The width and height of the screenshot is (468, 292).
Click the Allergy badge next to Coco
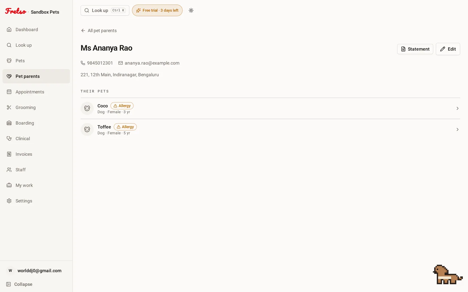[122, 106]
